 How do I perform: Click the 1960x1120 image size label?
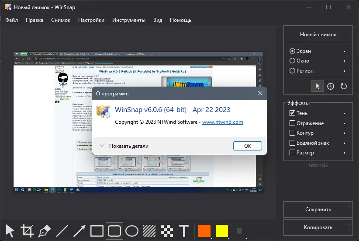pyautogui.click(x=318, y=165)
